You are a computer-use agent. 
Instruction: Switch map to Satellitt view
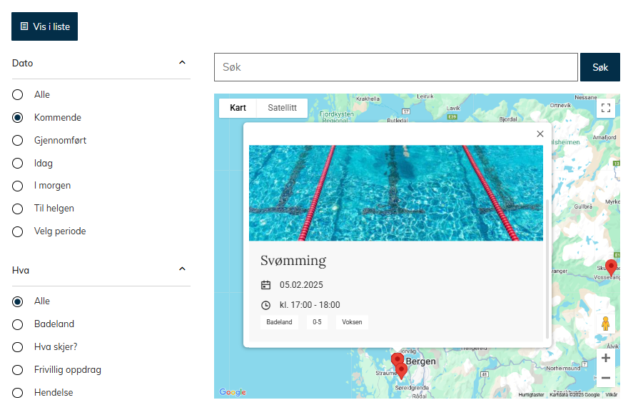pyautogui.click(x=282, y=108)
